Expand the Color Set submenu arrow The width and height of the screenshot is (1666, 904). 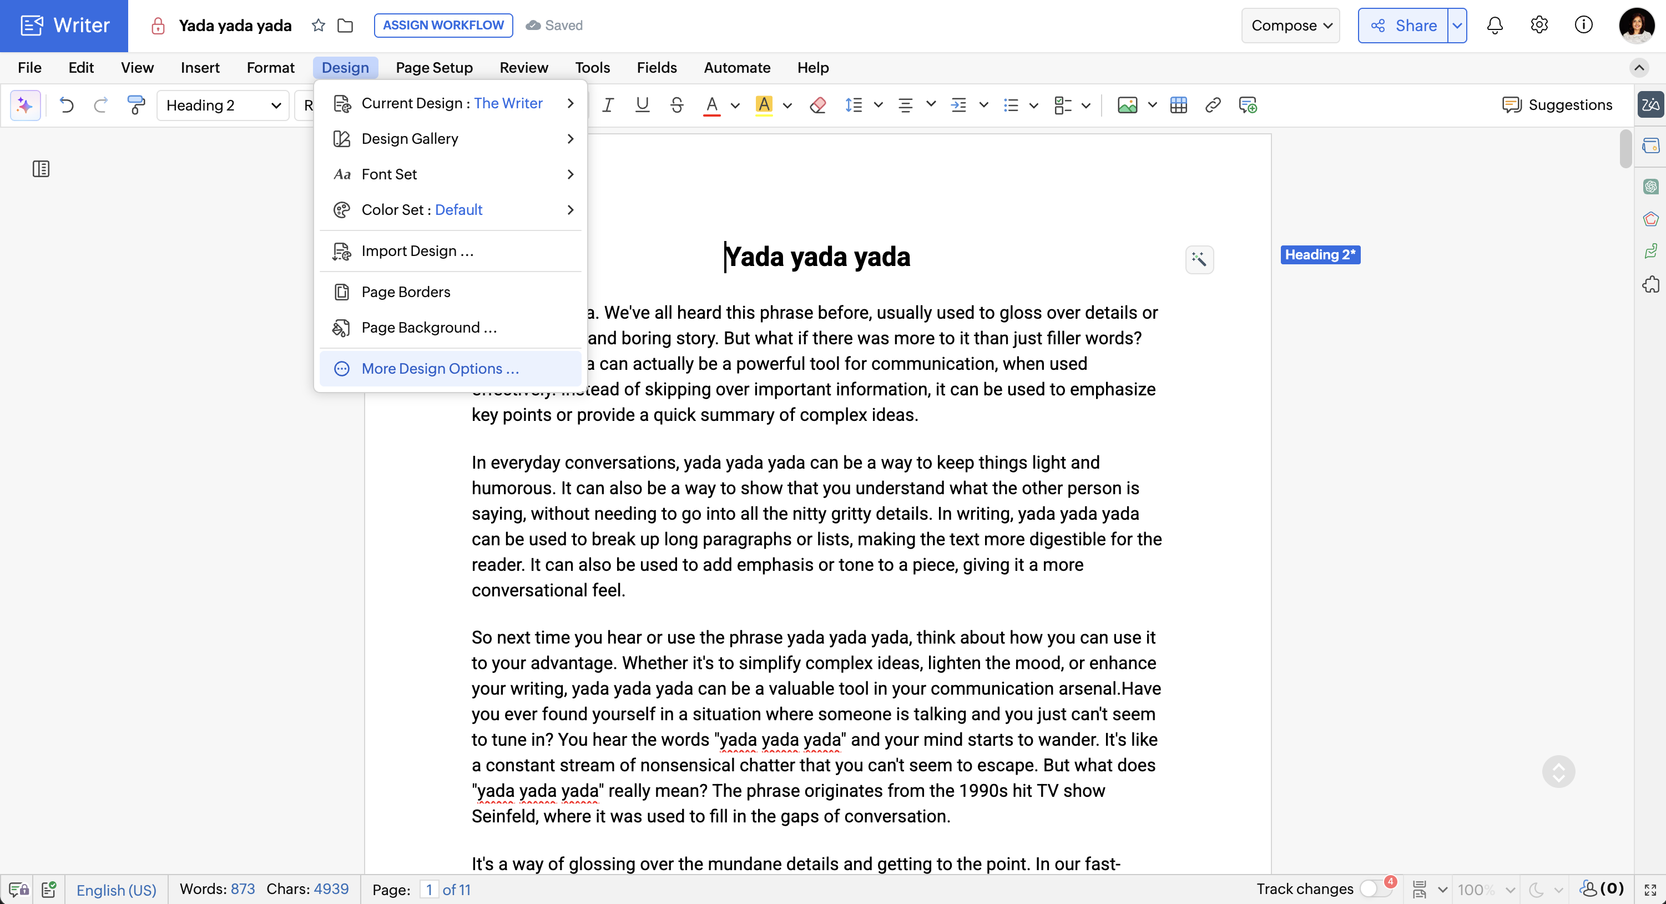570,210
